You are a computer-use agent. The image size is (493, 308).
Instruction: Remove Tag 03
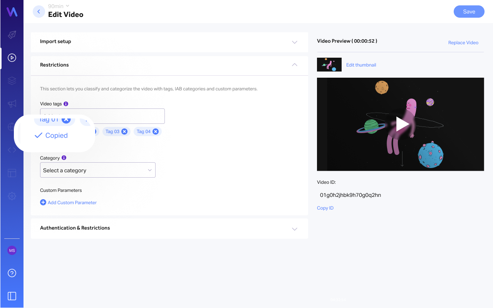click(124, 132)
